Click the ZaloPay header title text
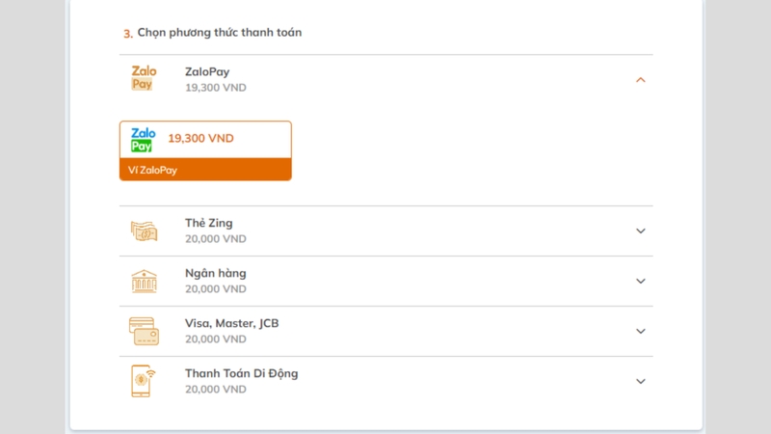 tap(207, 71)
